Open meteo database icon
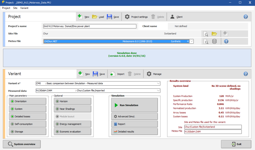Image resolution: width=255 pixels, height=150 pixels. tap(214, 41)
